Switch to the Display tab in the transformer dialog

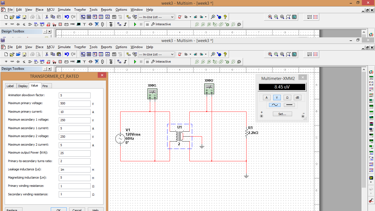(23, 86)
